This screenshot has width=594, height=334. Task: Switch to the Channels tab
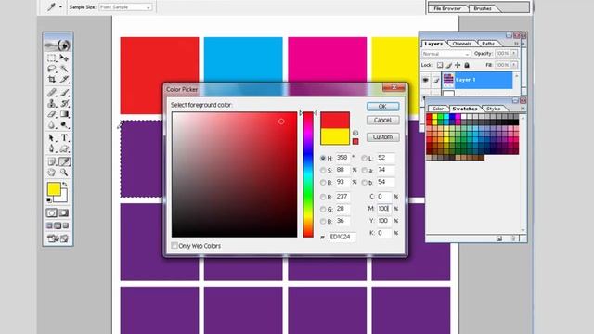click(461, 44)
